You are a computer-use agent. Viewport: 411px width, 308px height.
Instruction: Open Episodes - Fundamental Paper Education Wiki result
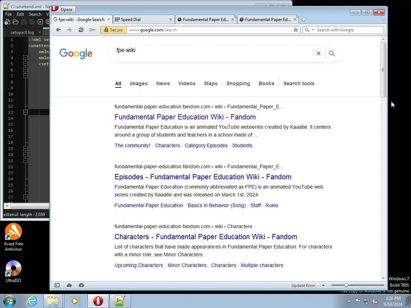pyautogui.click(x=203, y=177)
